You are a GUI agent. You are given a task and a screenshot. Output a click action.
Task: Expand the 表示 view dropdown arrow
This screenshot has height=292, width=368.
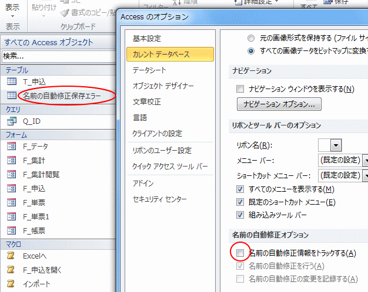[13, 16]
